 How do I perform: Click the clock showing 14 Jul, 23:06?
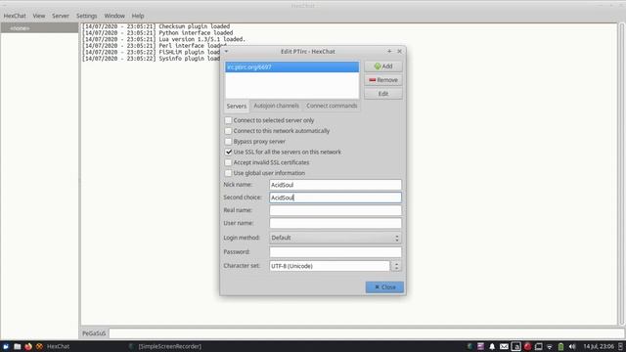tap(599, 346)
